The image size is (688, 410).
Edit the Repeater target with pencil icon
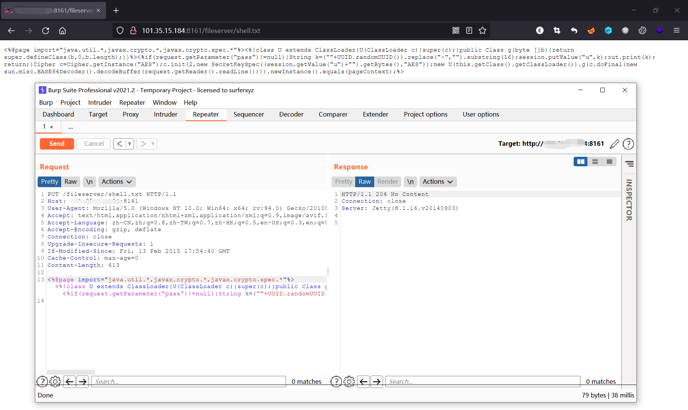tap(614, 144)
